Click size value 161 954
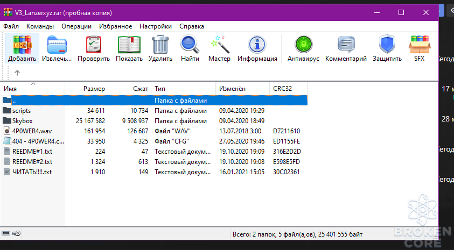Viewport: 454px width, 250px height. tap(94, 131)
